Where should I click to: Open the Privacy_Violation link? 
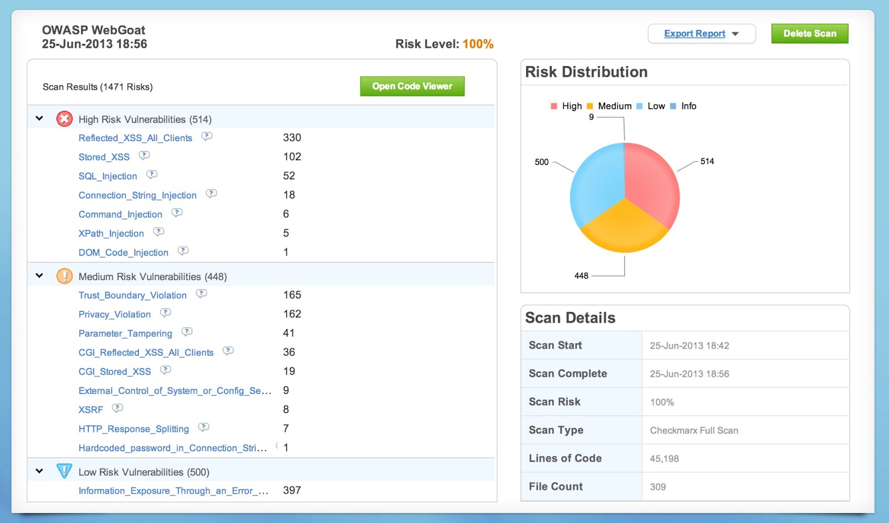114,315
